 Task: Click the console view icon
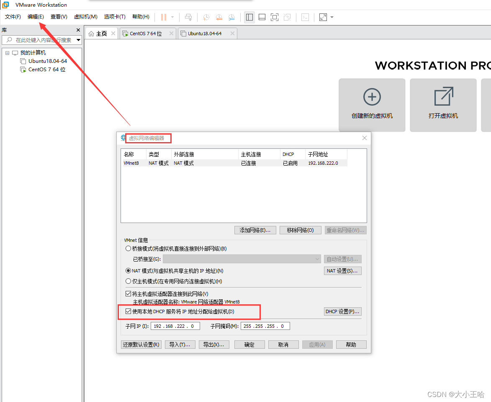(x=305, y=17)
